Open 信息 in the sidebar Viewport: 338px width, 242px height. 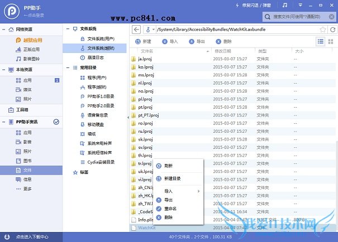click(23, 180)
